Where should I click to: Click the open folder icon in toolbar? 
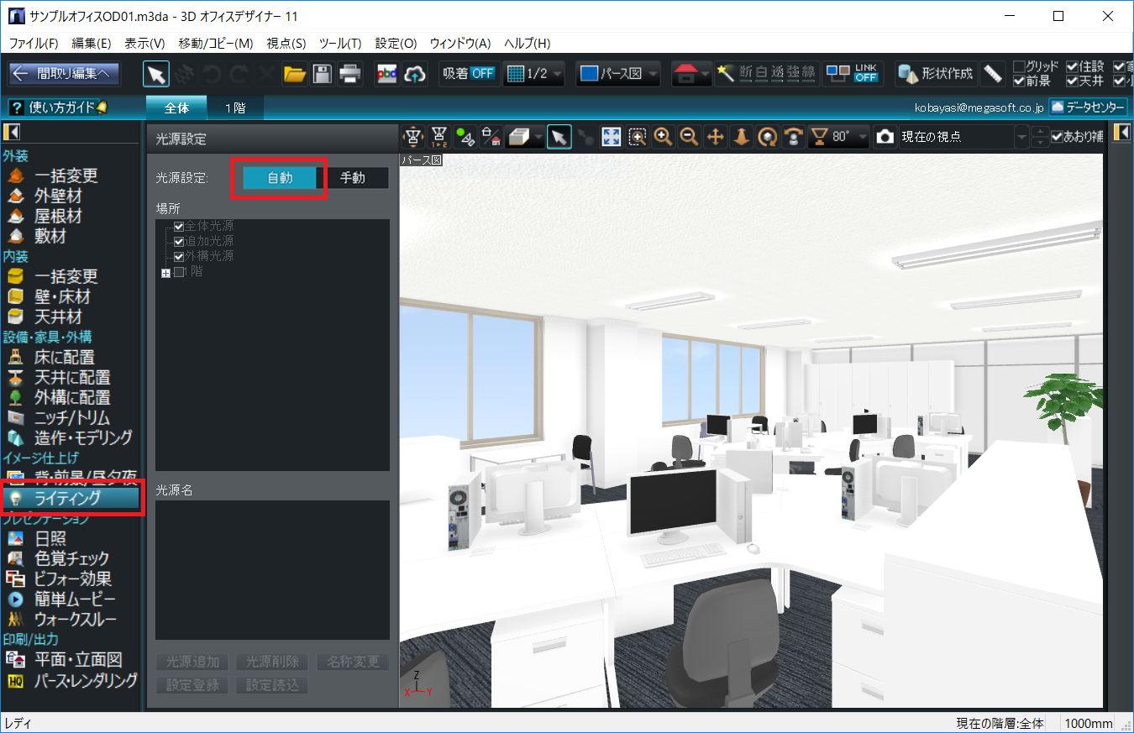[x=294, y=74]
